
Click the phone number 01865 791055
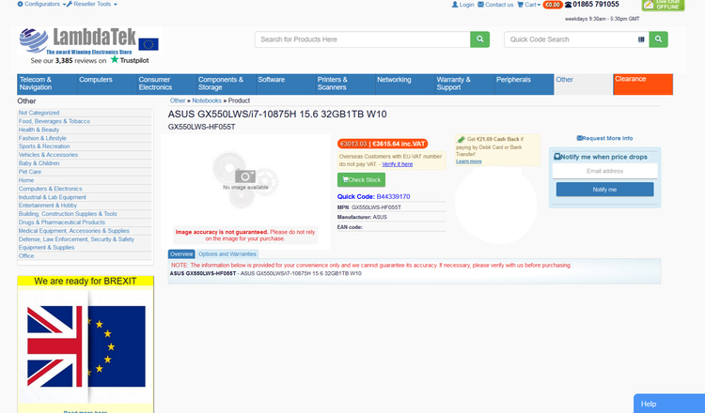596,5
